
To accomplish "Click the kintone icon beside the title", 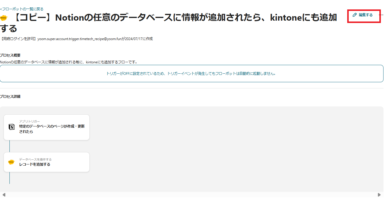I will coord(4,18).
